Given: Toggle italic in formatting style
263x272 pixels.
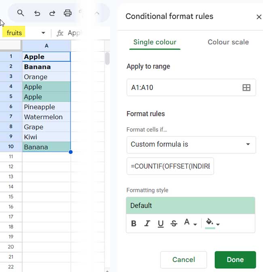Looking at the screenshot, I should pyautogui.click(x=147, y=224).
